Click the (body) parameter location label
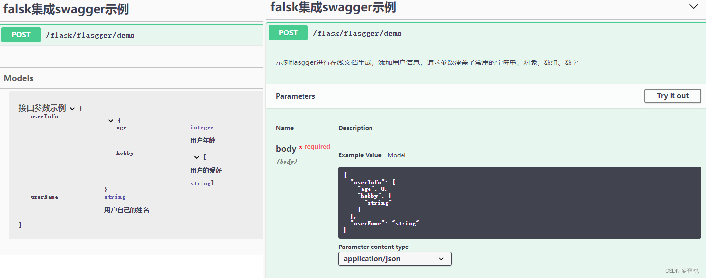 click(286, 161)
